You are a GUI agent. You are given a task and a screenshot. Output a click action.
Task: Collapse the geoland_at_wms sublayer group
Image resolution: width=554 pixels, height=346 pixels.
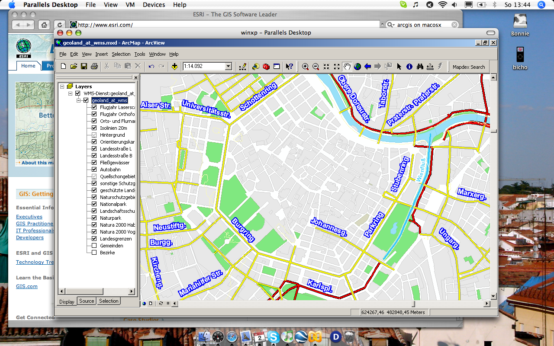[79, 100]
